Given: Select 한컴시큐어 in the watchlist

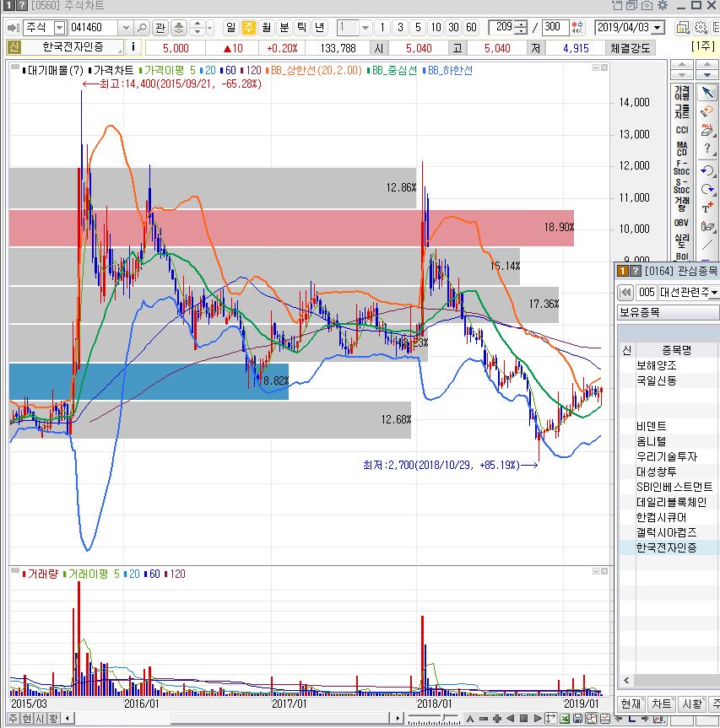Looking at the screenshot, I should pyautogui.click(x=661, y=517).
